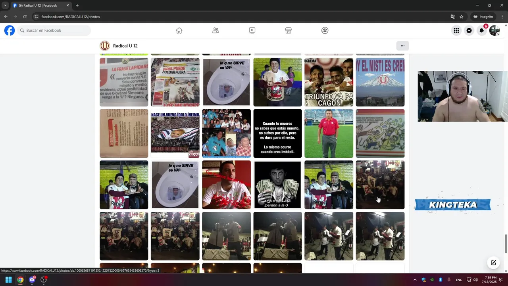This screenshot has width=508, height=286.
Task: Open the Video (Watch) icon
Action: 252,31
